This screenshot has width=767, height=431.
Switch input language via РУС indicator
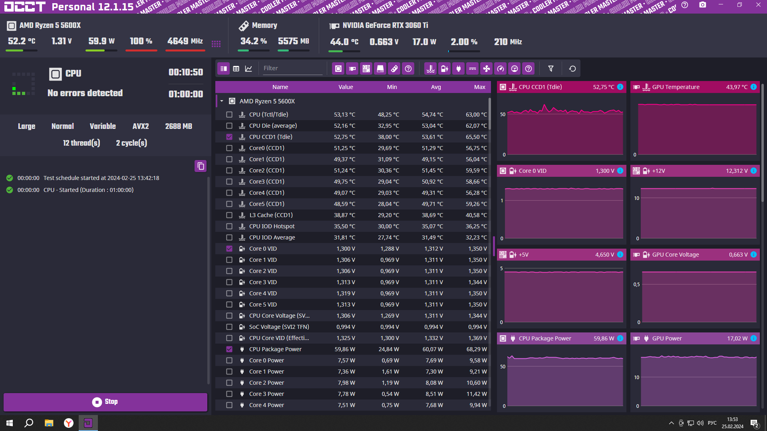click(712, 423)
